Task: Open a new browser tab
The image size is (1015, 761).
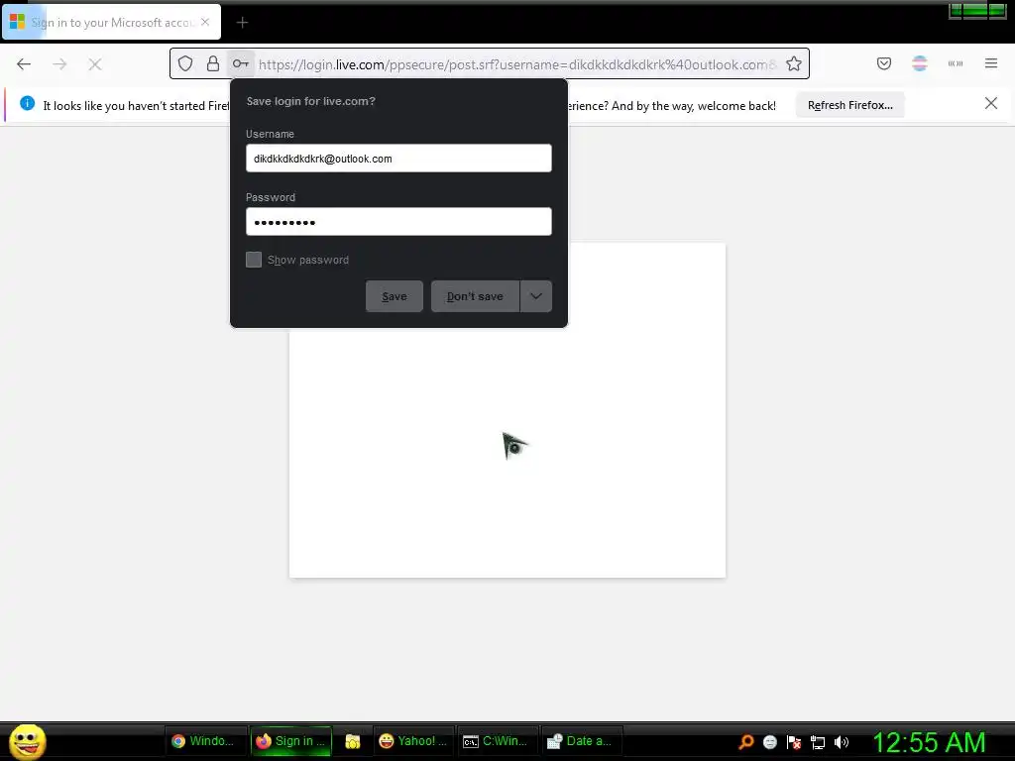Action: point(242,23)
